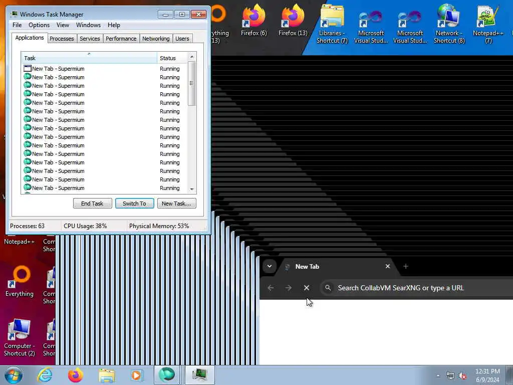Launch Firefox from the taskbar
The image size is (513, 385).
pyautogui.click(x=75, y=375)
